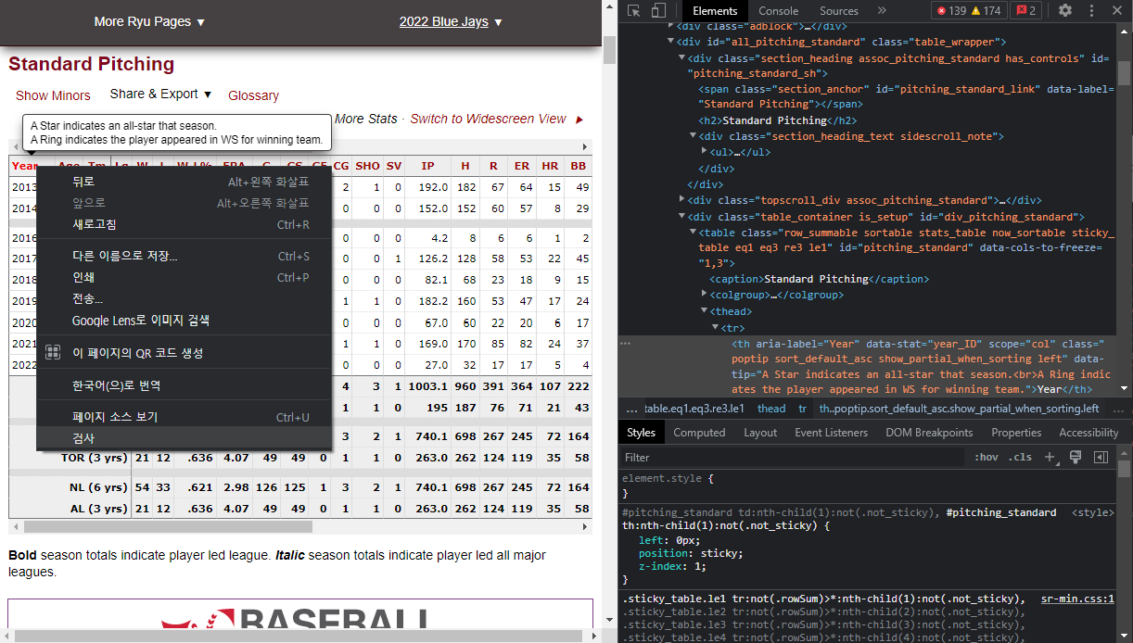Open the sr-min.css:1 source link
Viewport: 1133px width, 643px height.
[x=1077, y=599]
